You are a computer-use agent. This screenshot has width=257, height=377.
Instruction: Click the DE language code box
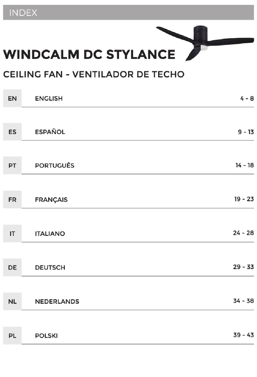12,268
